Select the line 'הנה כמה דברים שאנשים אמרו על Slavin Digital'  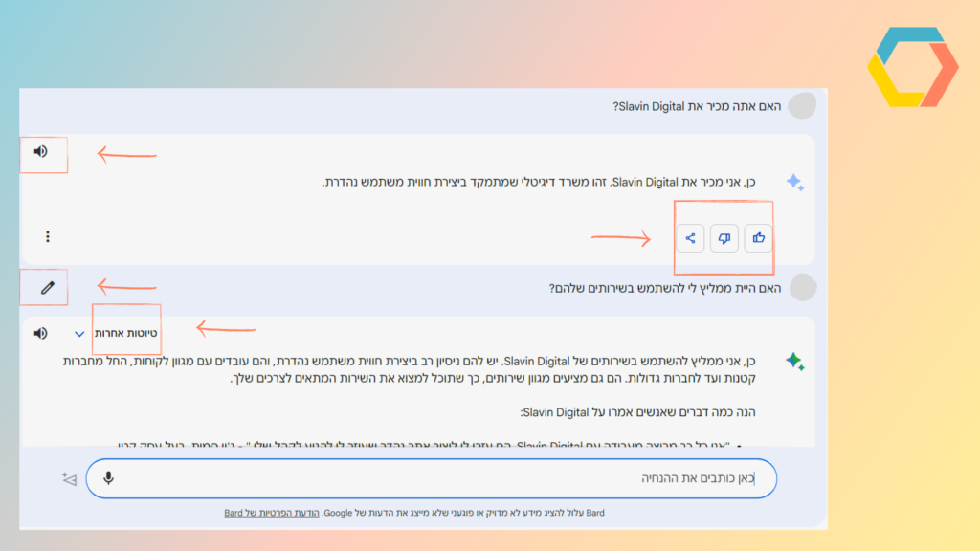click(x=637, y=412)
